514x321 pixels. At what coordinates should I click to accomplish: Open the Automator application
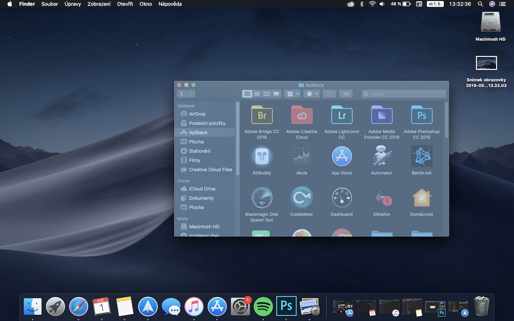tap(381, 156)
